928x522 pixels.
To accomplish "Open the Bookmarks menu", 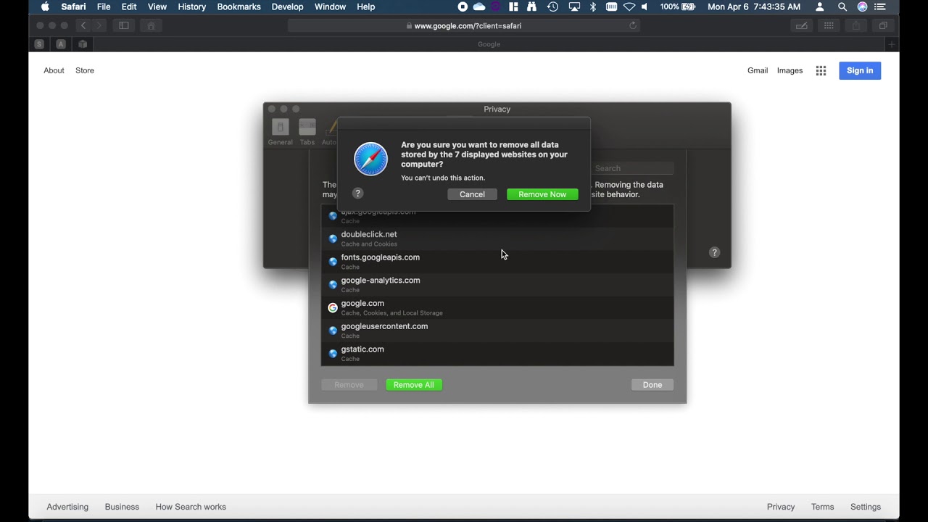I will [x=239, y=7].
